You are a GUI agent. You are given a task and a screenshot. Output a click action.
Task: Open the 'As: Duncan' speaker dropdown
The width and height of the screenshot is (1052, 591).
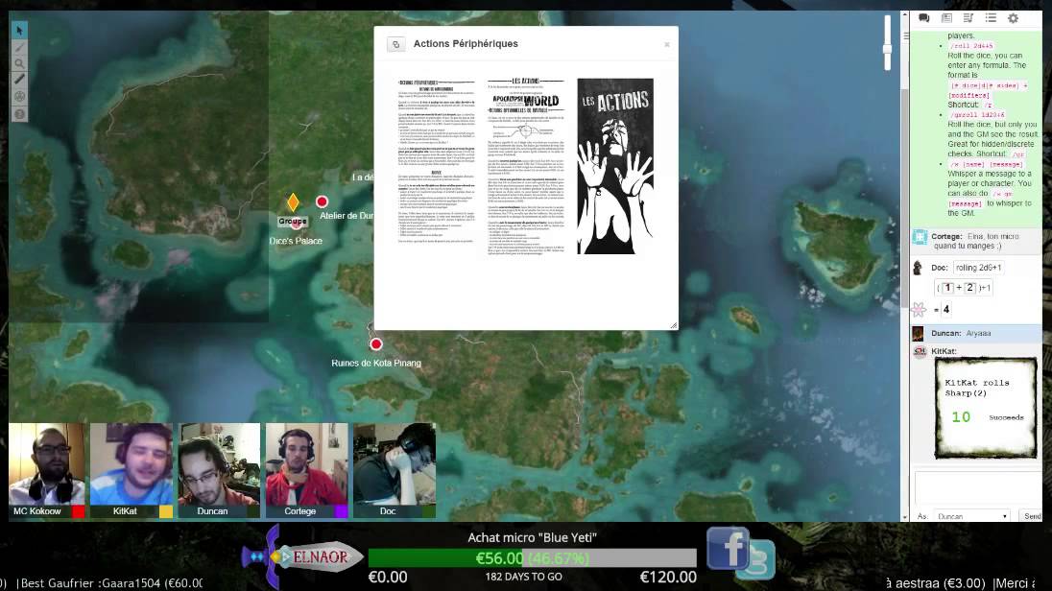pyautogui.click(x=970, y=516)
